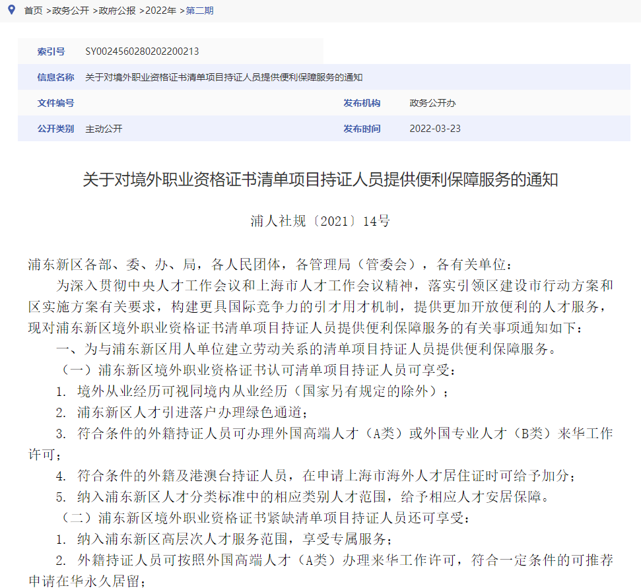Click the 主动公开 value

tap(104, 129)
